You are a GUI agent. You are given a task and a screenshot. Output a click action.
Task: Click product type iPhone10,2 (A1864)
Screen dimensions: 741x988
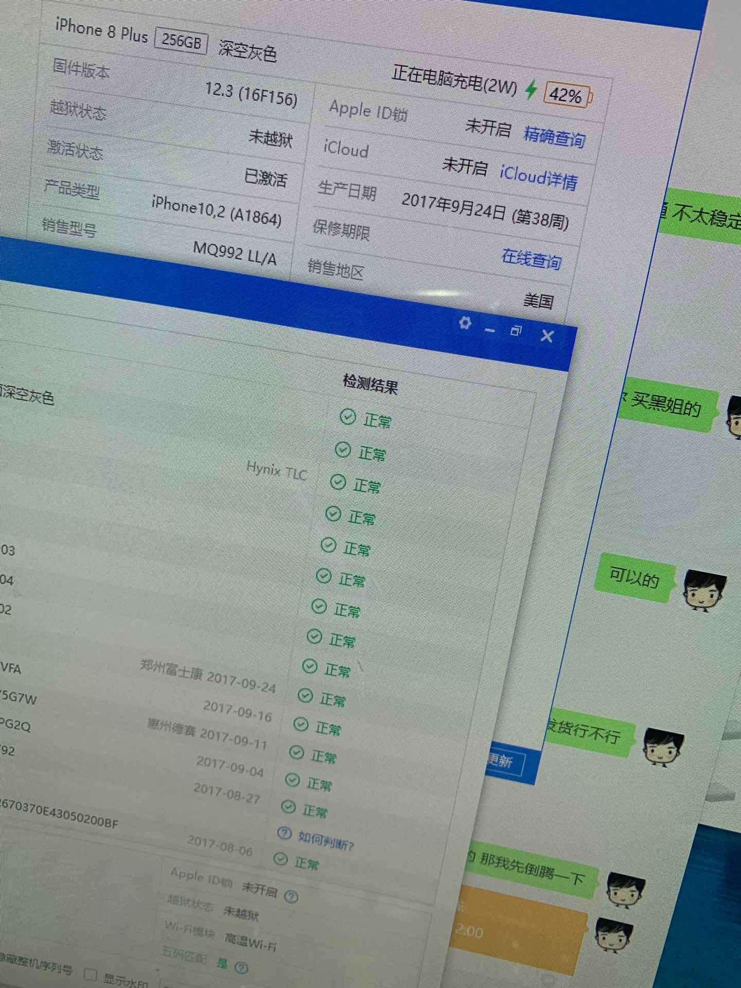217,211
